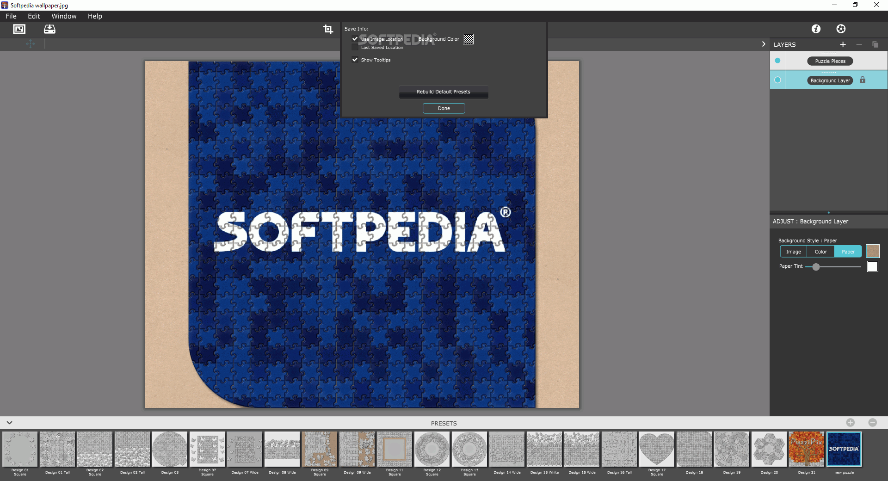Duplicate layer using the copy icon
Screen dimensions: 888x481
pyautogui.click(x=875, y=44)
